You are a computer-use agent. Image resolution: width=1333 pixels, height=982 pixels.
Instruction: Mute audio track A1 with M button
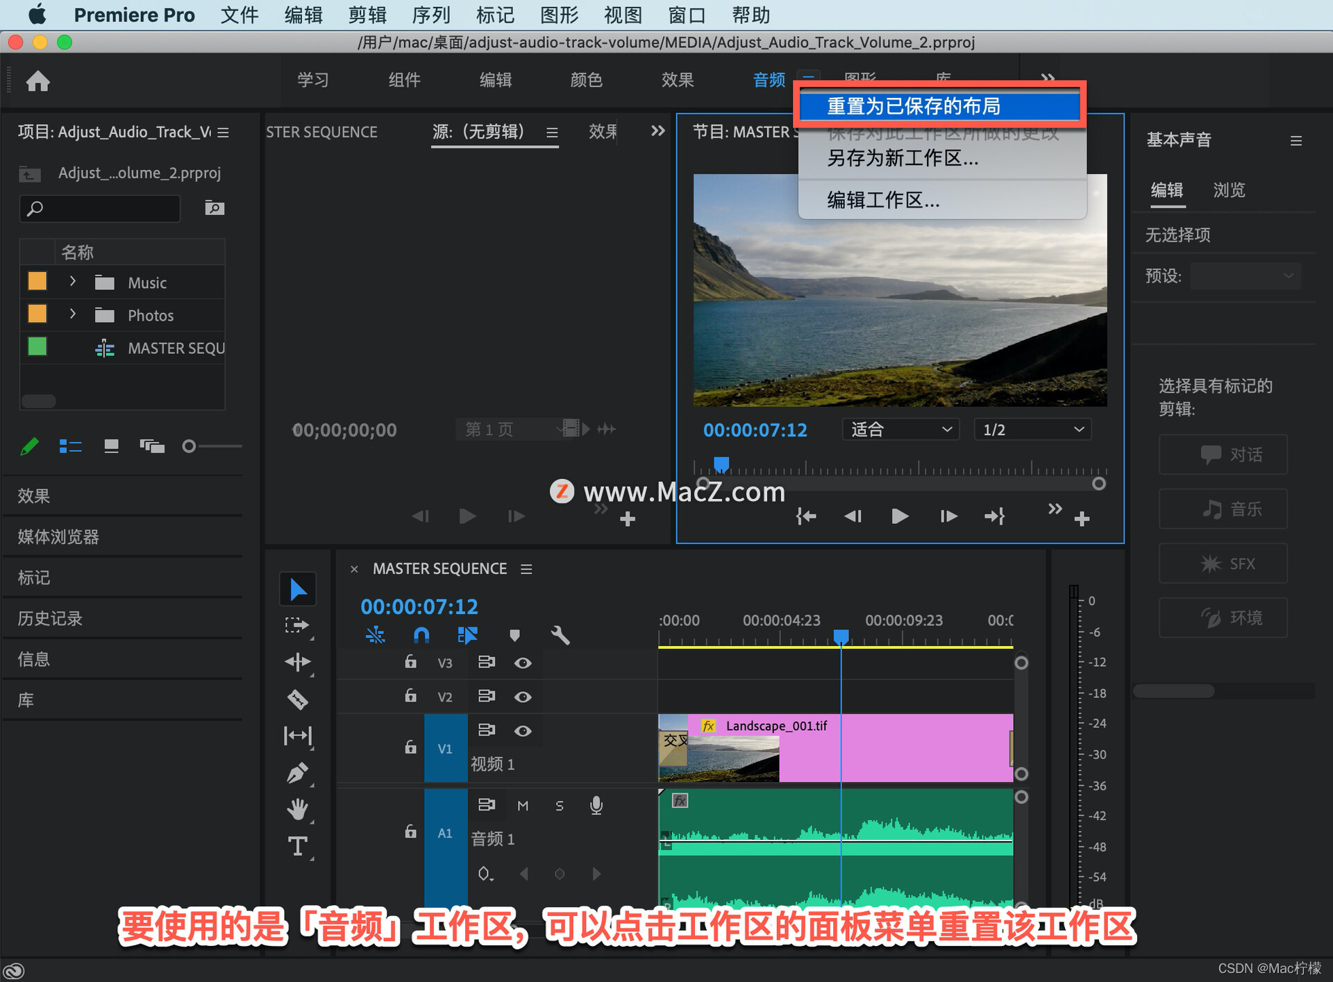click(523, 805)
